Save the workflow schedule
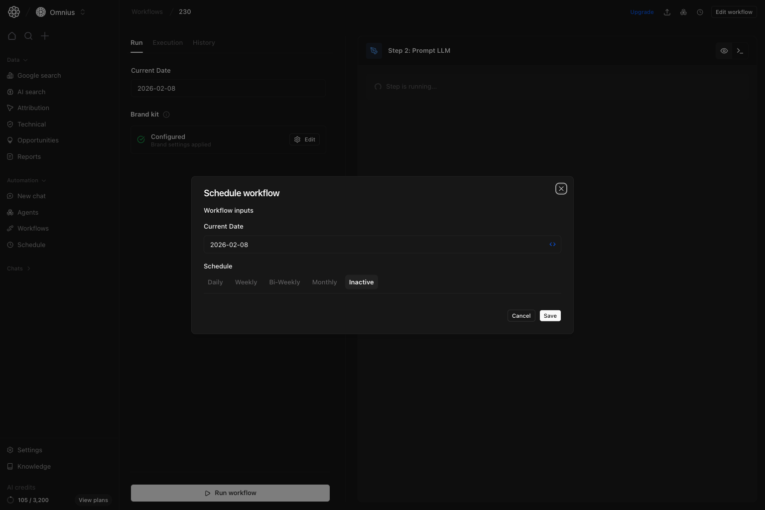Screen dimensions: 765x510 click(x=550, y=315)
